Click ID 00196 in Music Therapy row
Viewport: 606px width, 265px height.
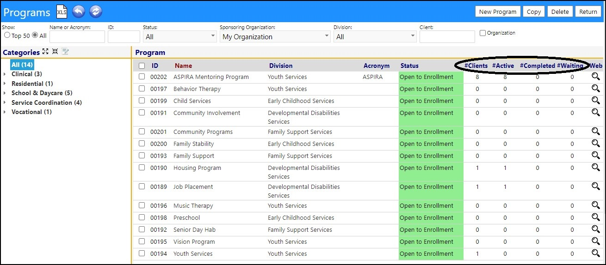pyautogui.click(x=159, y=205)
